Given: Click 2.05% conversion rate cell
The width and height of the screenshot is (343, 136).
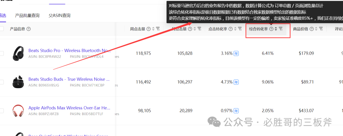Looking at the screenshot, I should (x=267, y=111).
